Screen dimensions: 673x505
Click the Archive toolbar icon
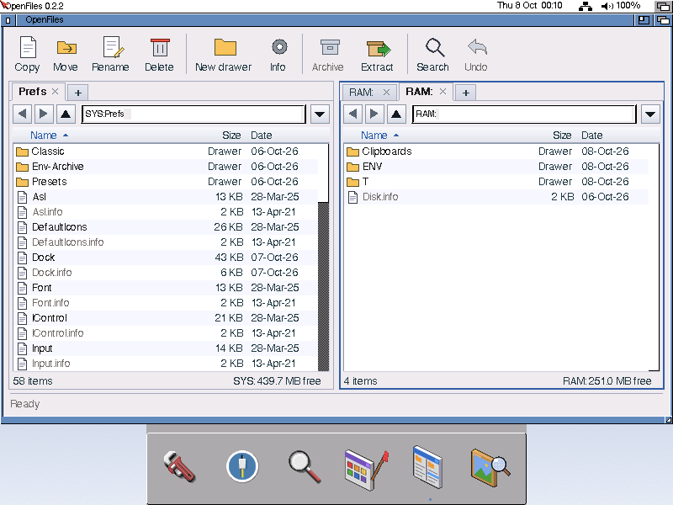coord(328,54)
